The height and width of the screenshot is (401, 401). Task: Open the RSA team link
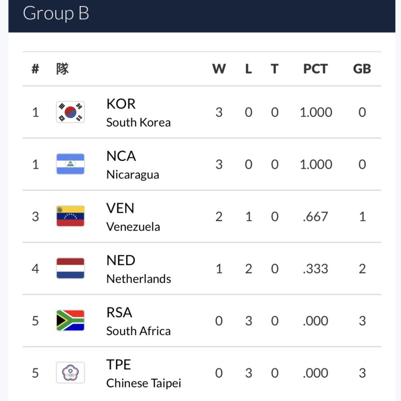click(119, 312)
